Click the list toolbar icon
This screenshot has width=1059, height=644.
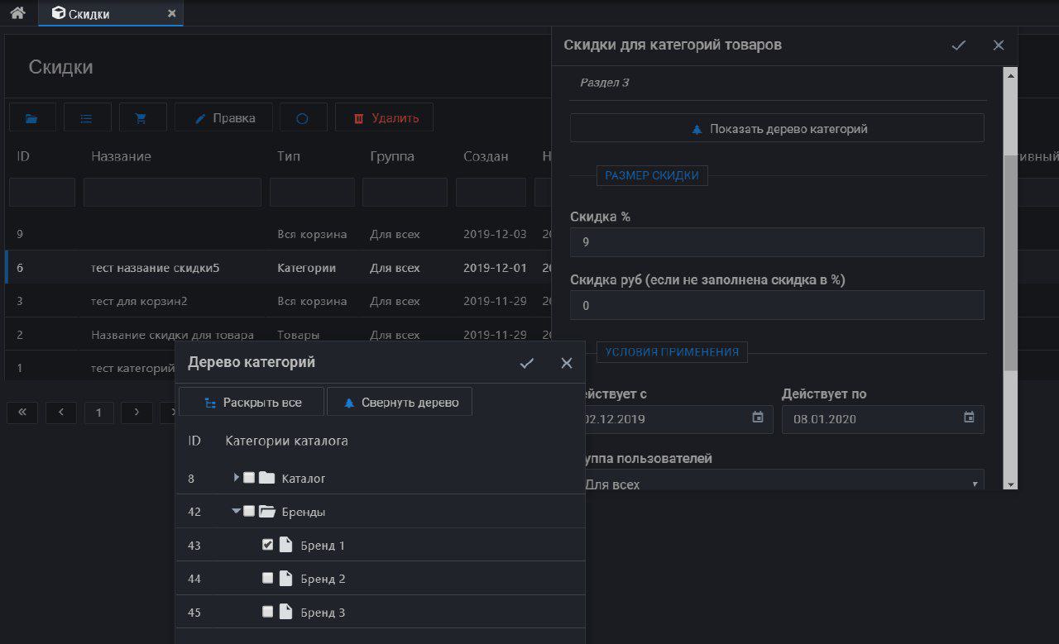coord(87,117)
